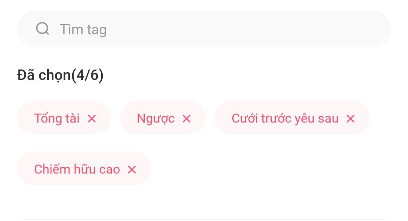Click the 'Đã chọn(4/6)' heading
The height and width of the screenshot is (221, 408).
tap(60, 75)
